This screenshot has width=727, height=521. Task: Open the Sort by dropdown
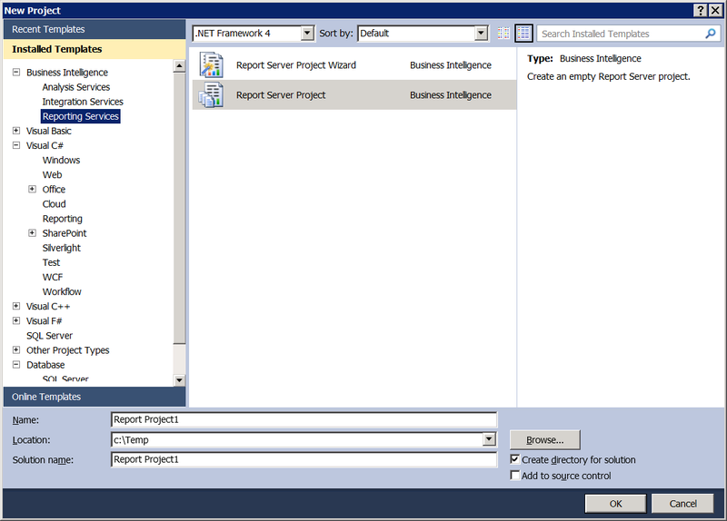[x=482, y=34]
